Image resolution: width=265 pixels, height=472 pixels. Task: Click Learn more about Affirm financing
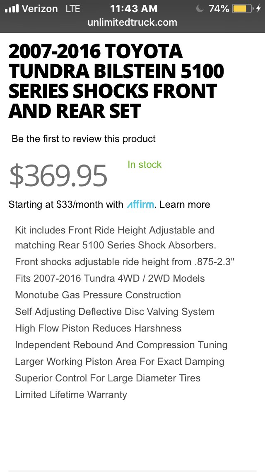point(185,205)
